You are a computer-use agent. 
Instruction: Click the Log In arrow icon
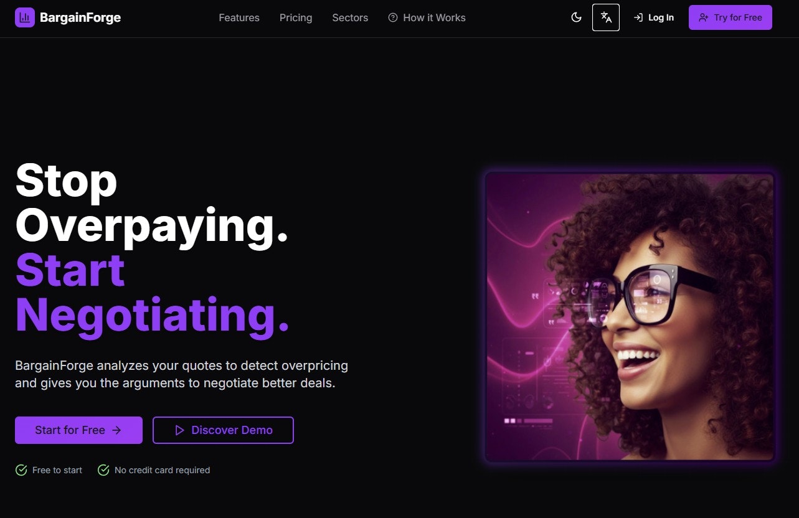[x=638, y=17]
